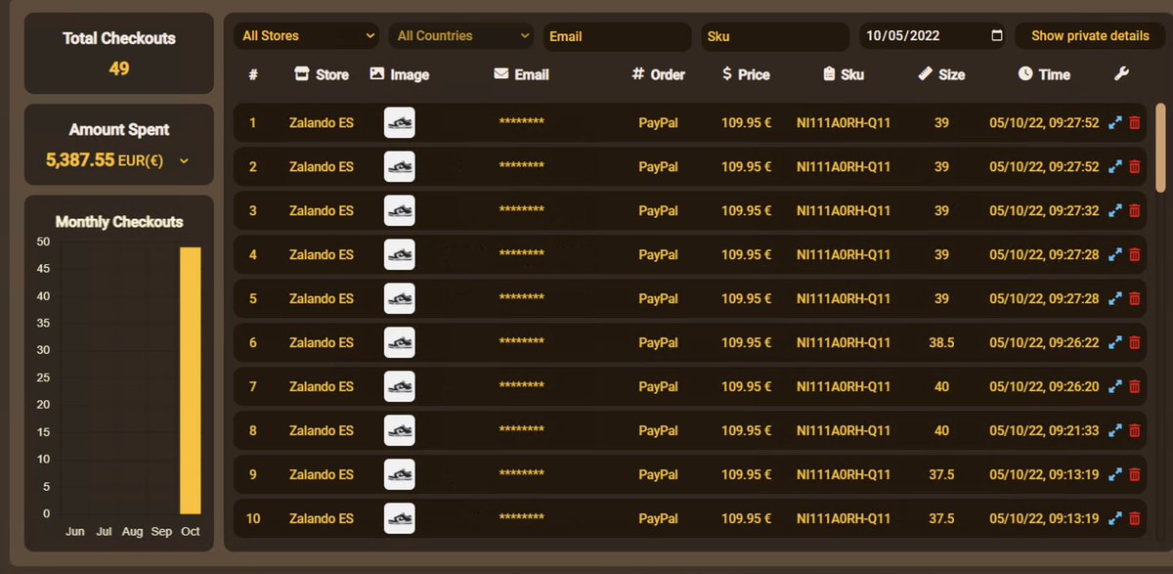The width and height of the screenshot is (1173, 574).
Task: Click the Oct bar in Monthly Checkouts chart
Action: (190, 380)
